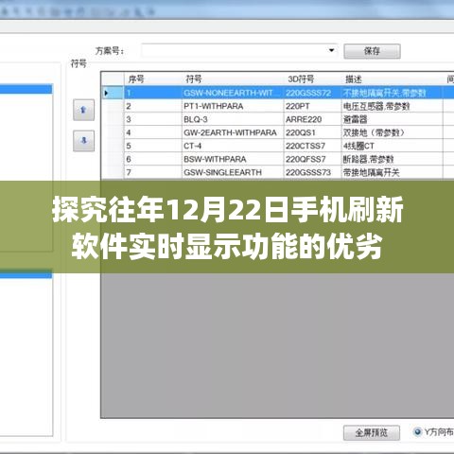Click the 保存 button

(372, 51)
